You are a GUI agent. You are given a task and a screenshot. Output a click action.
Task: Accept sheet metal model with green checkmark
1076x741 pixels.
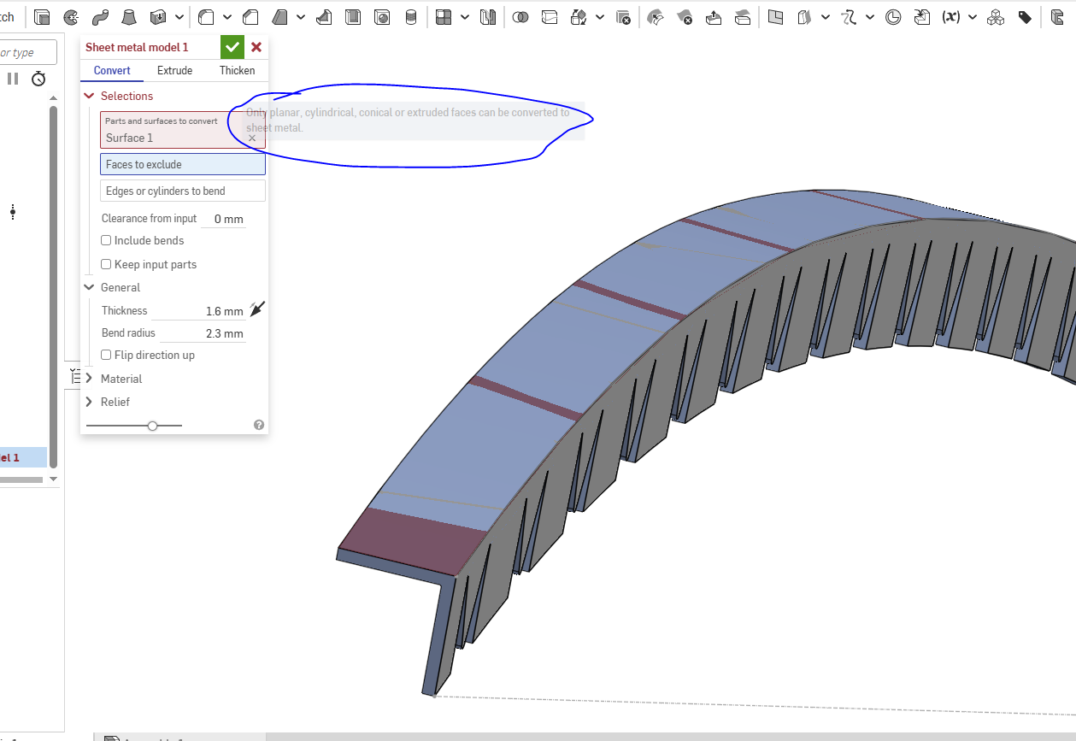pos(232,47)
